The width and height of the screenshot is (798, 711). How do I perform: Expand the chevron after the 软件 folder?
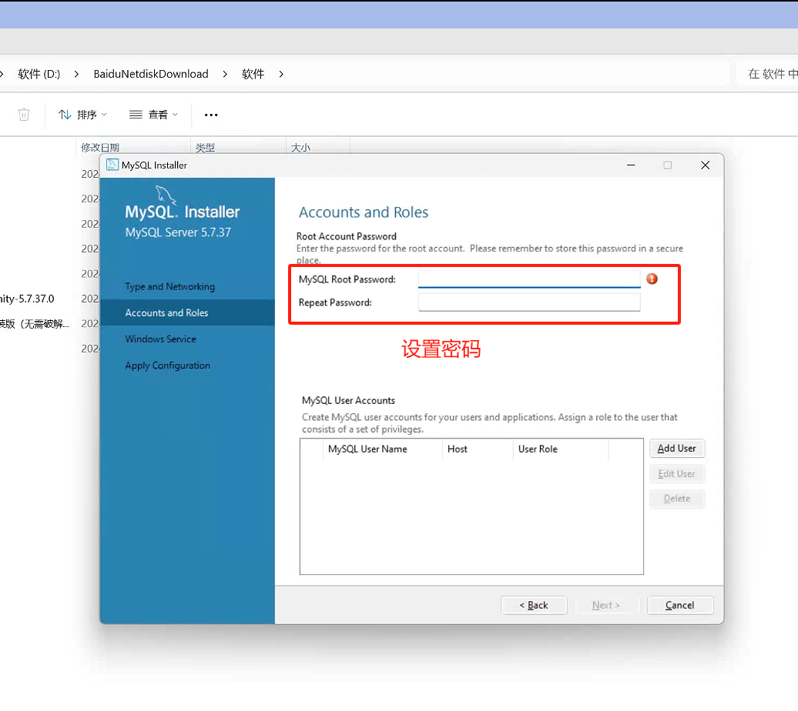(281, 74)
